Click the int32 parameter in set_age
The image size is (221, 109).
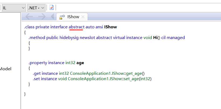click(145, 79)
